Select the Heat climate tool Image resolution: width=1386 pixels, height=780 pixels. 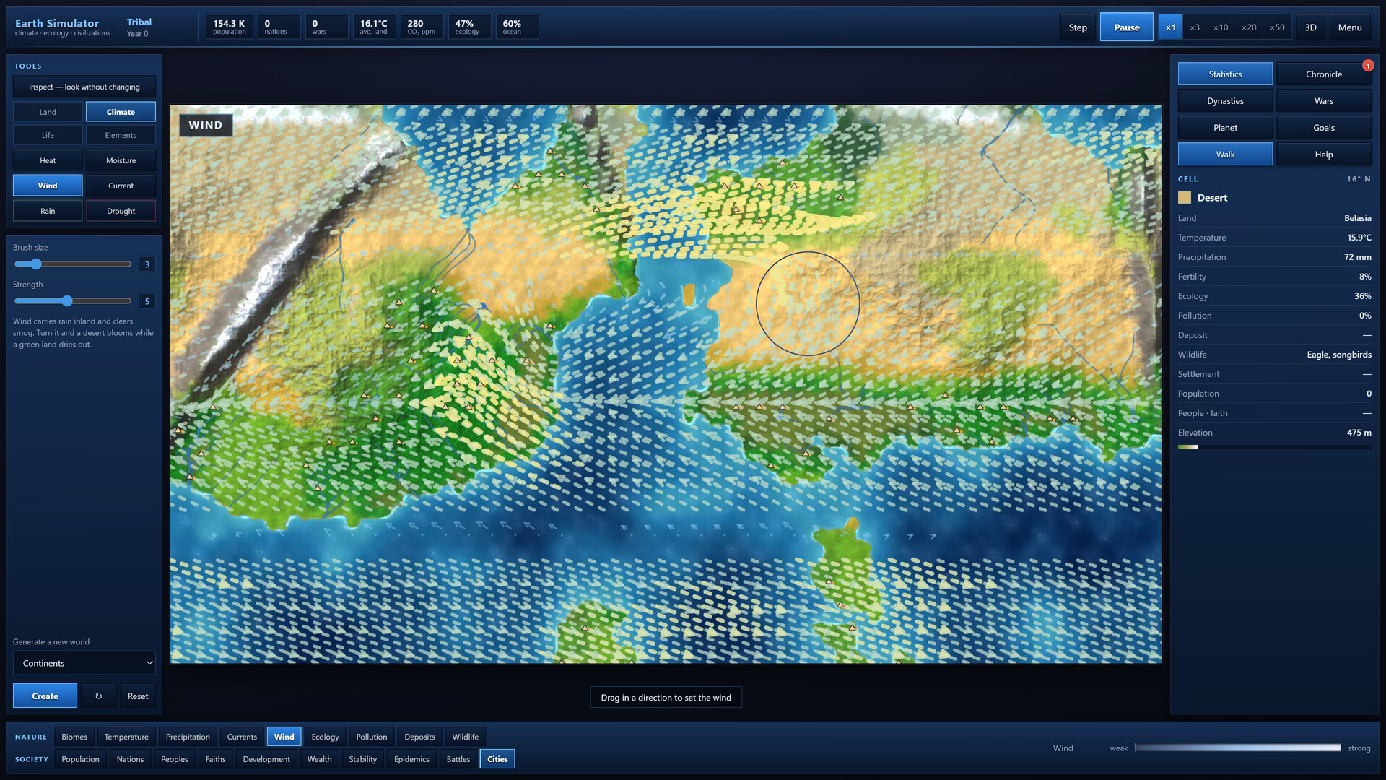48,160
